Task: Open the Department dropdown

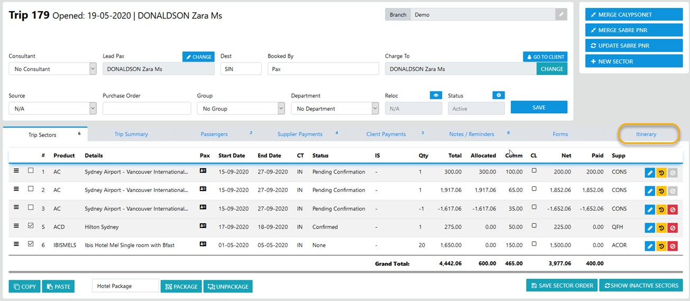Action: tap(335, 108)
